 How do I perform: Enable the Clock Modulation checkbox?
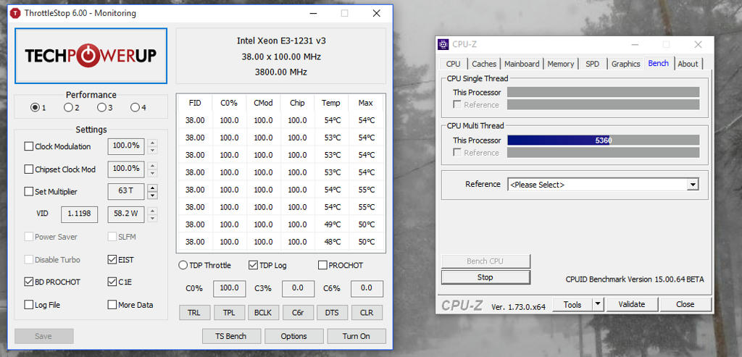pyautogui.click(x=29, y=146)
